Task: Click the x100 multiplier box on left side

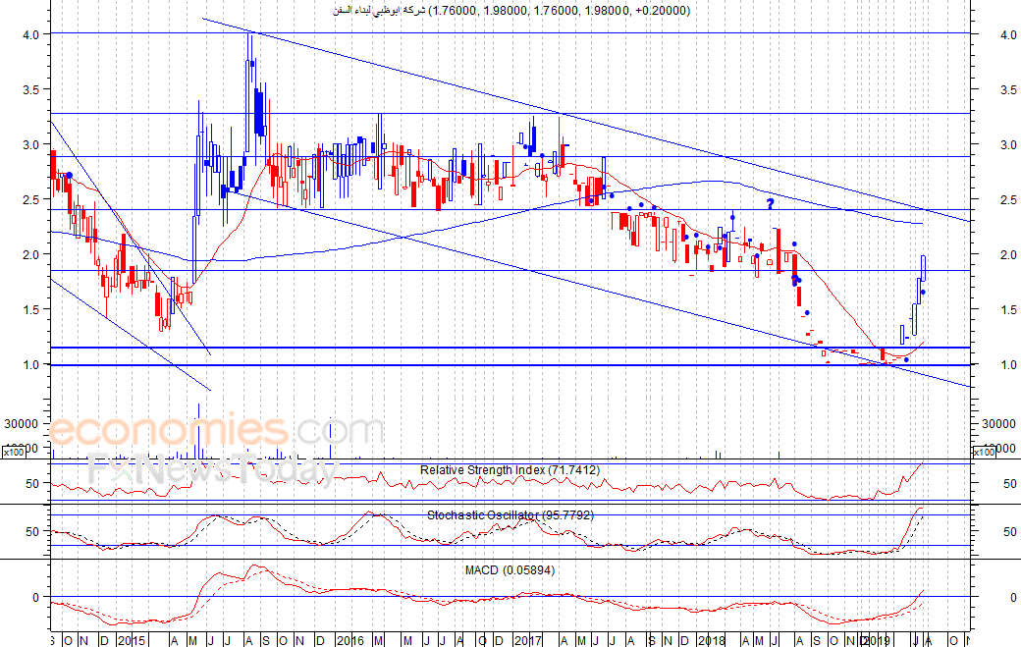Action: (x=15, y=452)
